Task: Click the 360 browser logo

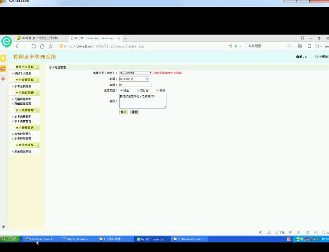Action: (x=6, y=41)
